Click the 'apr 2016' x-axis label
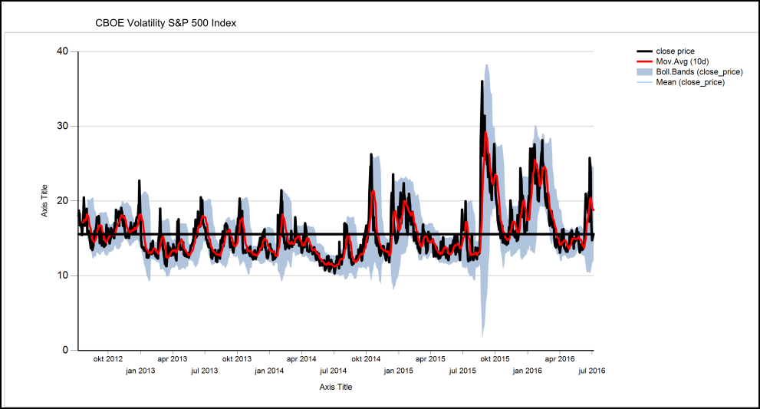Screen dimensions: 760x409 (x=560, y=359)
